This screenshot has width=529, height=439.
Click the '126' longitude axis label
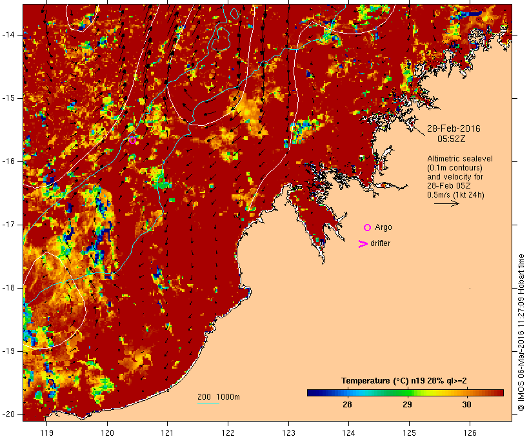click(x=470, y=433)
